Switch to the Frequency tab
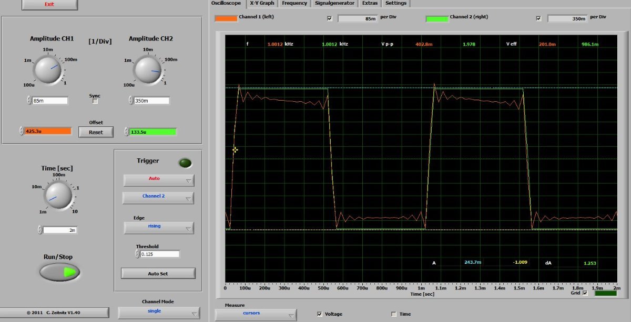This screenshot has height=322, width=631. tap(294, 3)
